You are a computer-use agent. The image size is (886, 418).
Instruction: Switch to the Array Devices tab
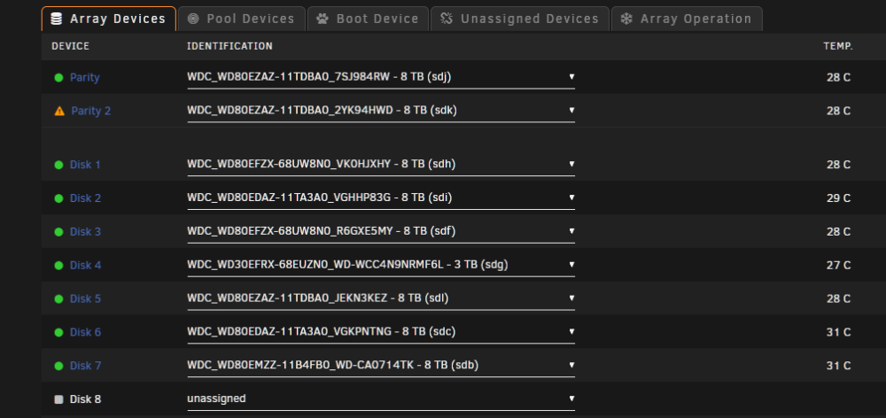point(108,19)
